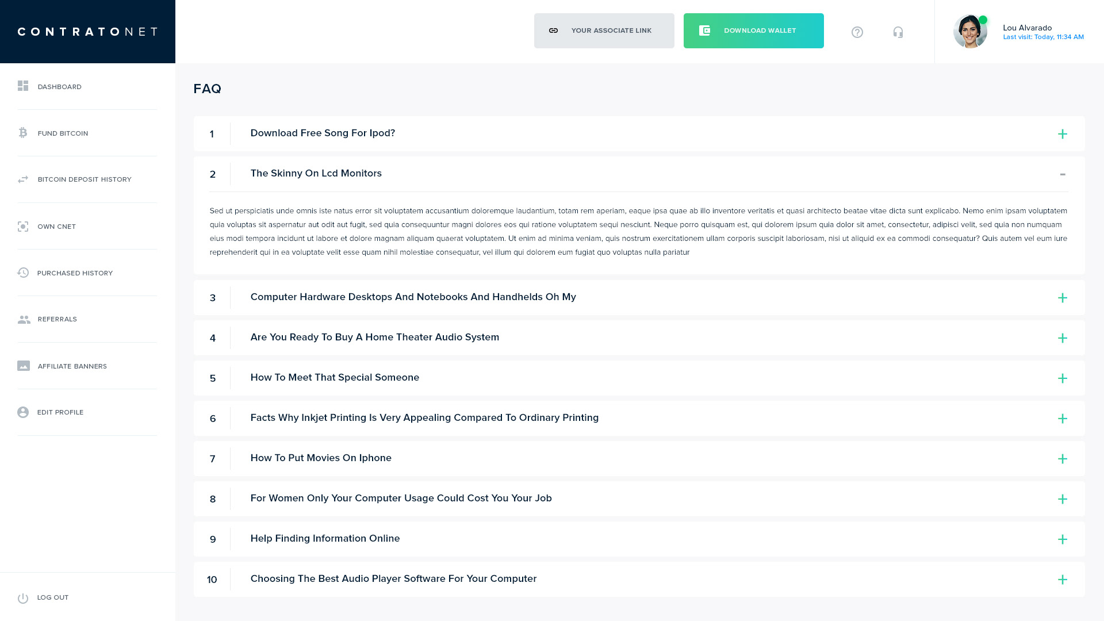Viewport: 1104px width, 621px height.
Task: Click the Log Out power icon
Action: [23, 598]
